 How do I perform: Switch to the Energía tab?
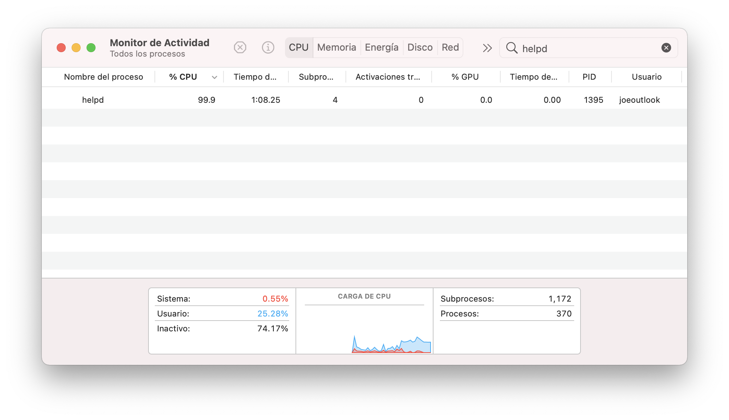click(x=381, y=48)
